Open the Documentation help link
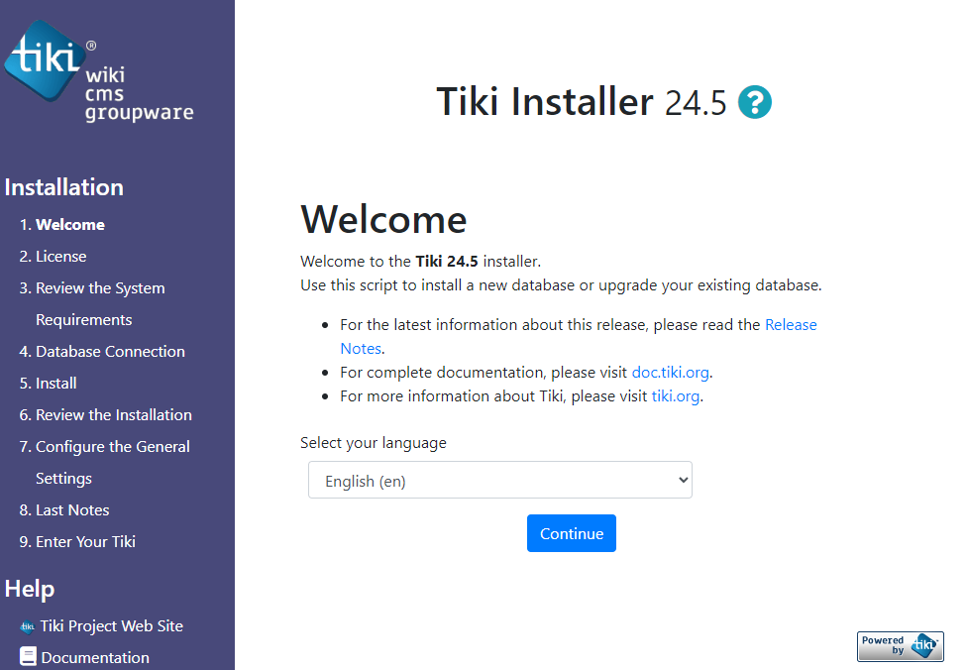 pos(95,658)
